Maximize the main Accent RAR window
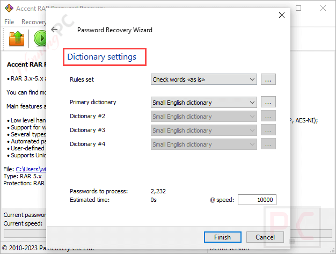Image resolution: width=336 pixels, height=254 pixels. (x=298, y=8)
